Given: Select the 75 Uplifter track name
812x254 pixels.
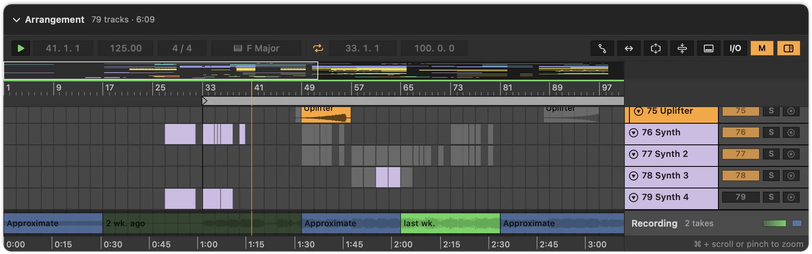Looking at the screenshot, I should tap(670, 111).
